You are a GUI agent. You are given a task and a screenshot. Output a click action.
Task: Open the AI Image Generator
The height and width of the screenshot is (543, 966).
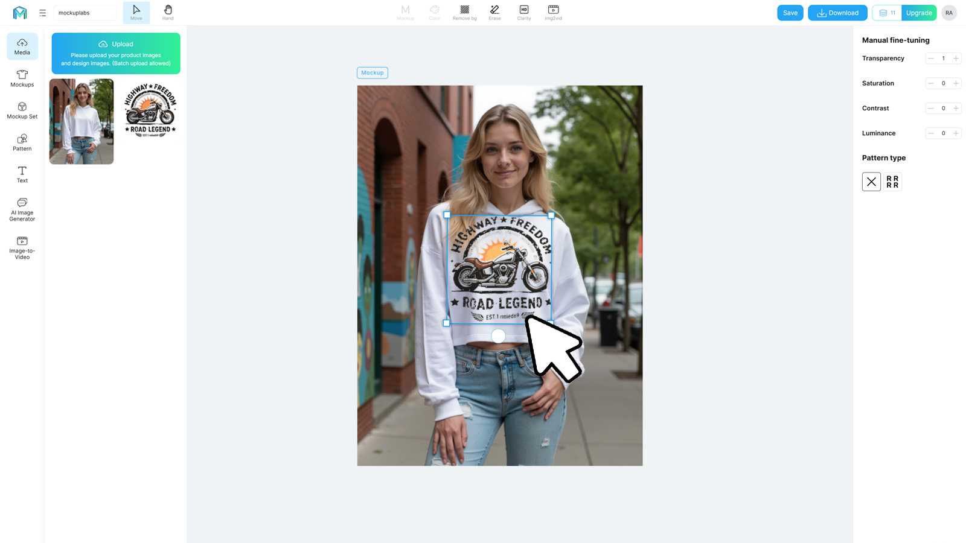click(22, 209)
